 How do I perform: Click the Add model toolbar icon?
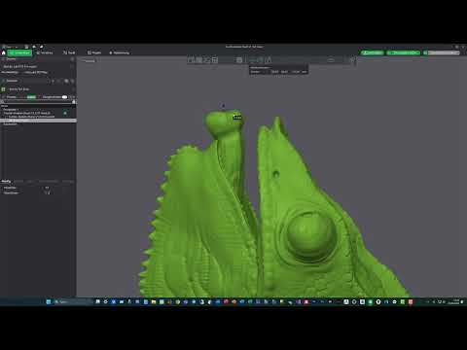click(x=191, y=60)
